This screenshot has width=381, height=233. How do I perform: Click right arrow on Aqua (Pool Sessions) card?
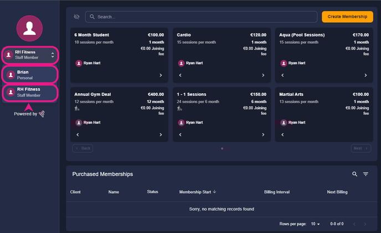pyautogui.click(x=365, y=75)
